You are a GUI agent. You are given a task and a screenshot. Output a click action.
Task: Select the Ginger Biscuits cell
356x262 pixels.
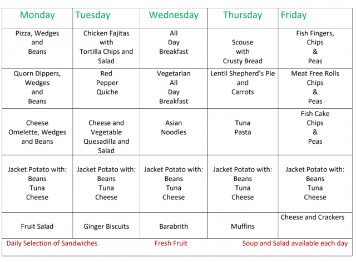pyautogui.click(x=106, y=226)
